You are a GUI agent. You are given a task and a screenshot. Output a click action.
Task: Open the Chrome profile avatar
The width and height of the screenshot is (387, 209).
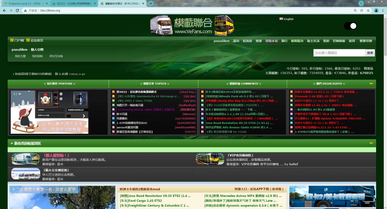tap(376, 10)
